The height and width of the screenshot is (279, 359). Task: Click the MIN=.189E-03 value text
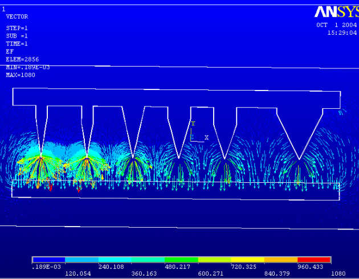click(27, 67)
